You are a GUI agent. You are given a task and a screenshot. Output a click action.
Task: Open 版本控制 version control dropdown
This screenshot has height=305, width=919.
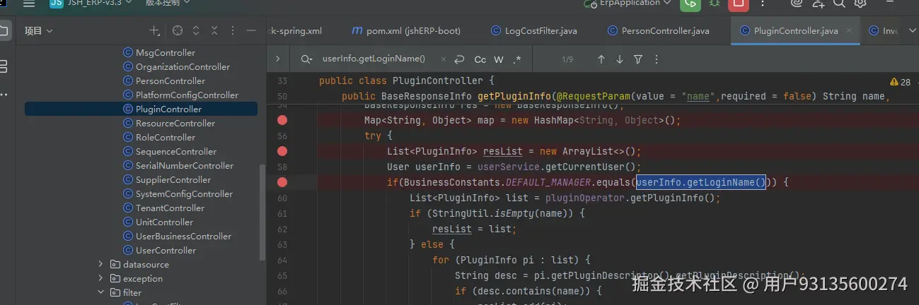(168, 4)
